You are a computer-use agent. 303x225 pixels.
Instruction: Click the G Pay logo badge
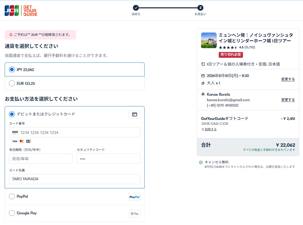pyautogui.click(x=134, y=214)
